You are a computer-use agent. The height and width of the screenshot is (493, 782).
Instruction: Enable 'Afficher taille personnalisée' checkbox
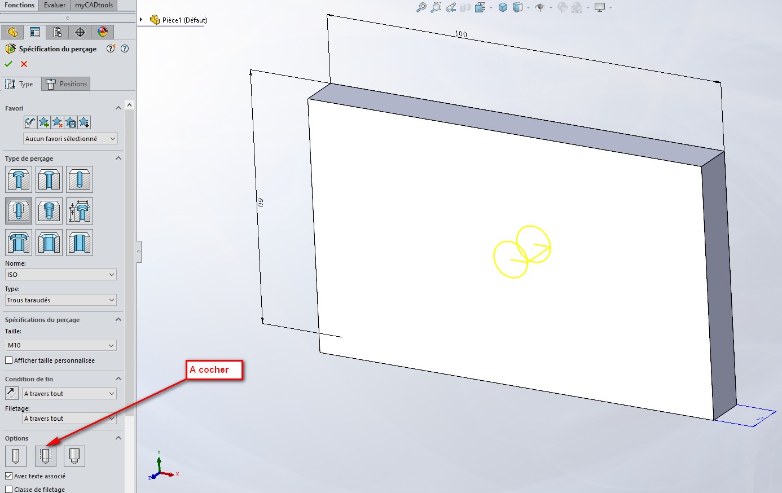[9, 360]
